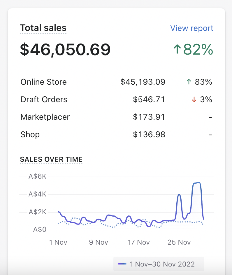Open the View report link

191,28
